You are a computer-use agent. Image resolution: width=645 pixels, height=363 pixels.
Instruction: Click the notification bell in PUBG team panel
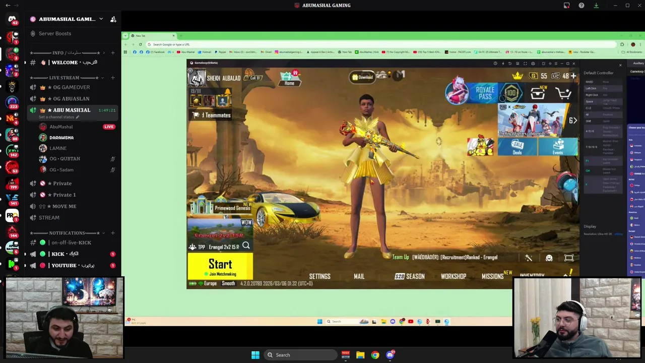pos(228,91)
